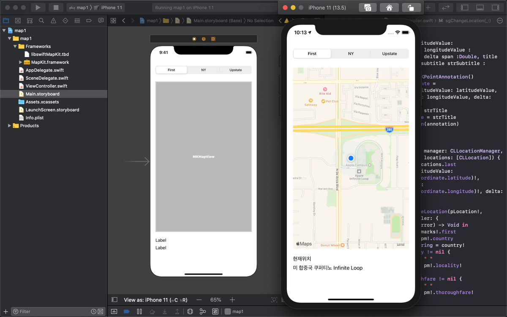507x317 pixels.
Task: Open Info.plist
Action: coord(34,118)
